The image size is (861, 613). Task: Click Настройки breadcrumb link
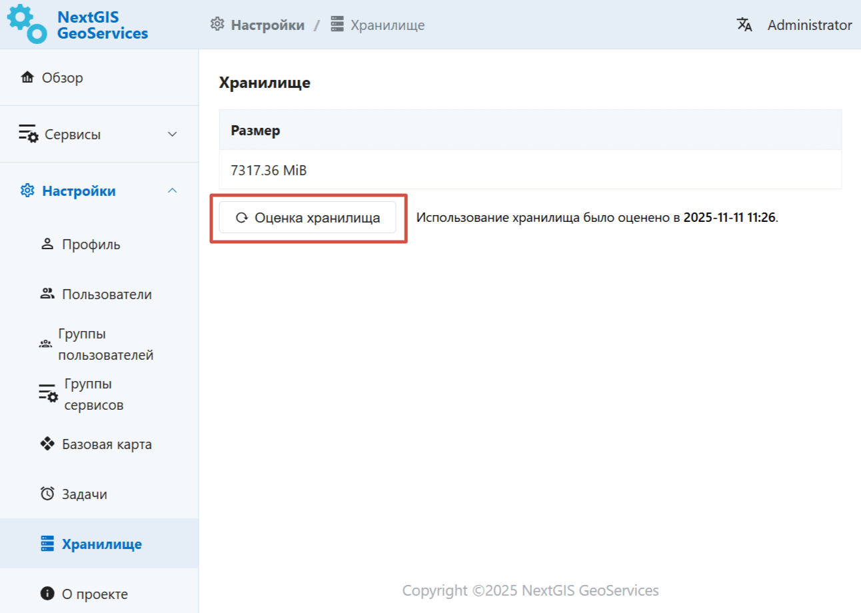coord(267,25)
